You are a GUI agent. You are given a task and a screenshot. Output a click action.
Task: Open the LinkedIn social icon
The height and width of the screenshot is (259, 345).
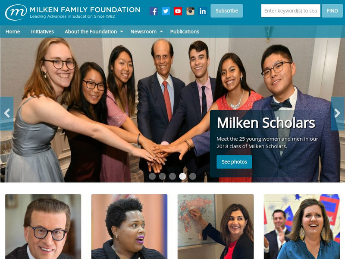pyautogui.click(x=202, y=11)
